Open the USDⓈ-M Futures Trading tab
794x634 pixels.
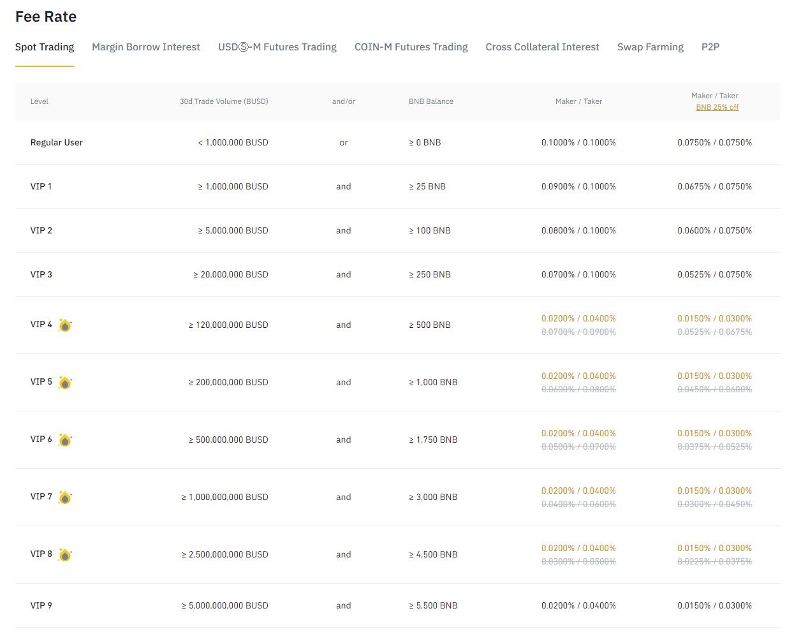(x=277, y=47)
